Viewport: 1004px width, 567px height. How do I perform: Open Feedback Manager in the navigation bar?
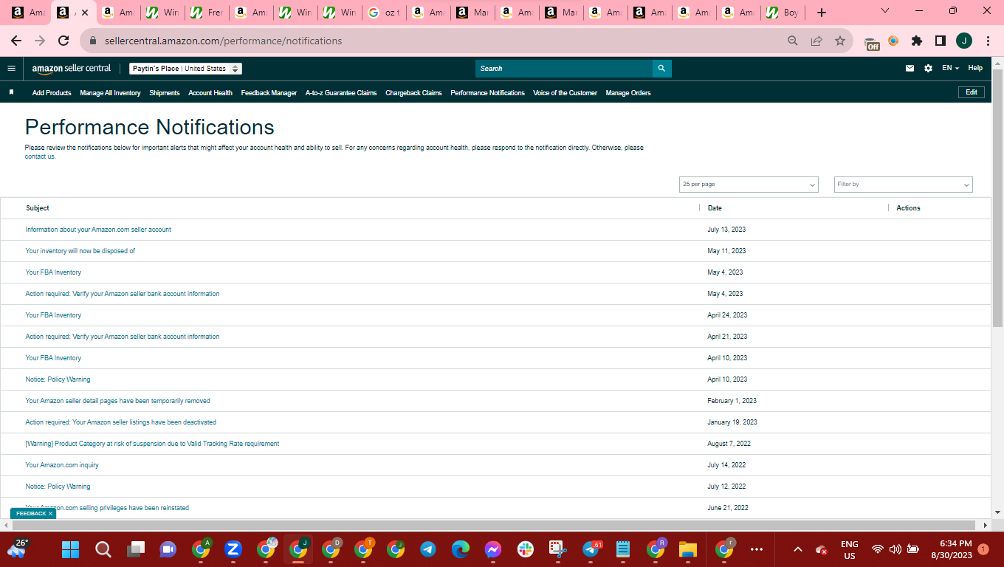tap(269, 93)
